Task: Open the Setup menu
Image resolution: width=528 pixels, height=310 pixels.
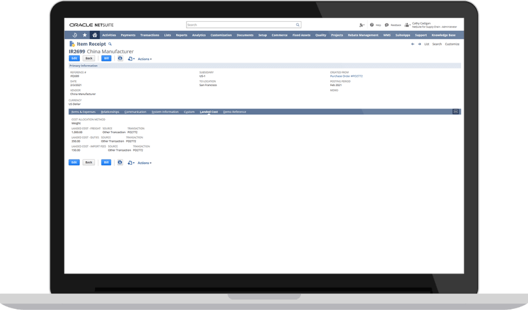Action: tap(263, 35)
